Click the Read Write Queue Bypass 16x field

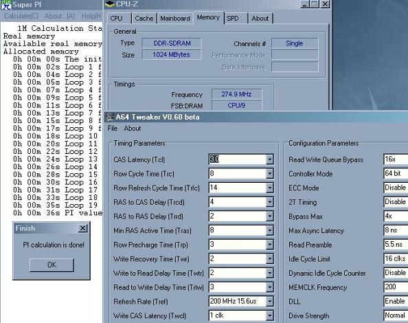(x=396, y=159)
